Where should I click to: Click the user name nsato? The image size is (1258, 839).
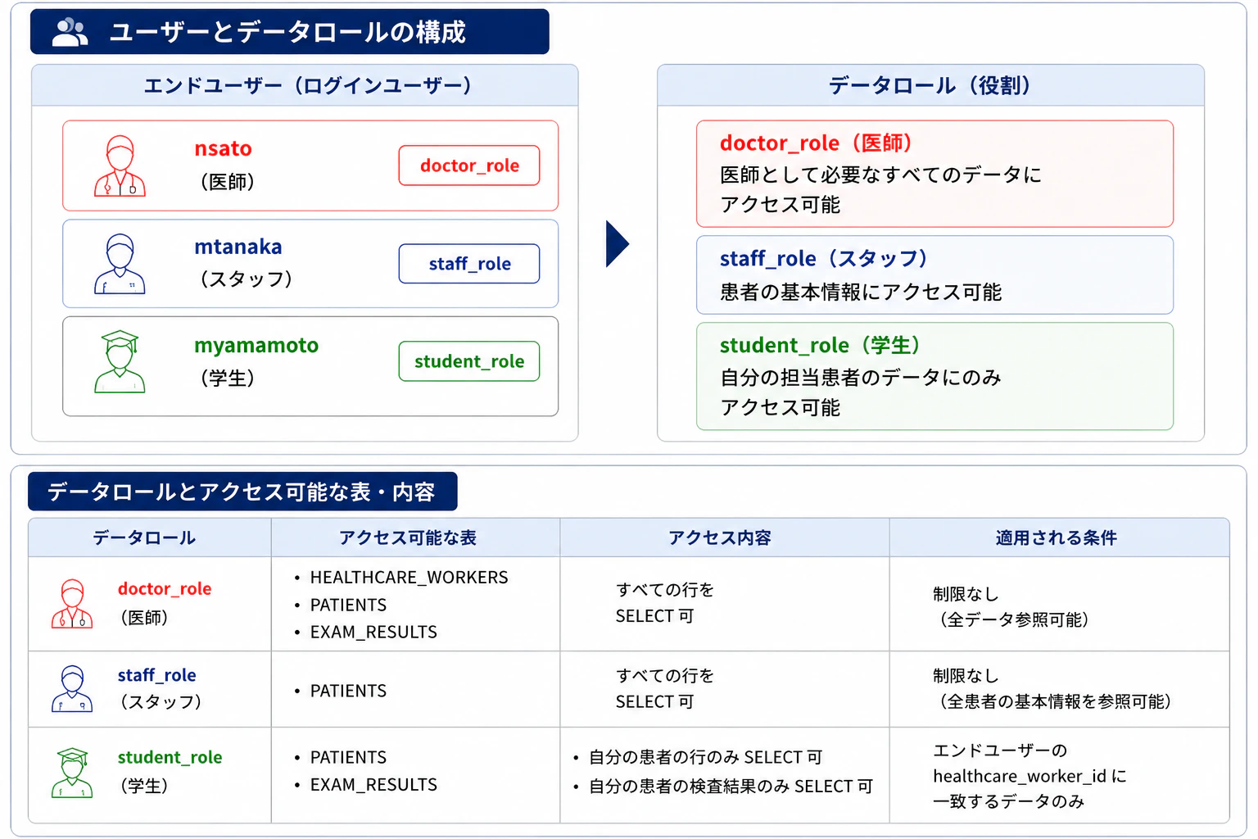tap(223, 148)
